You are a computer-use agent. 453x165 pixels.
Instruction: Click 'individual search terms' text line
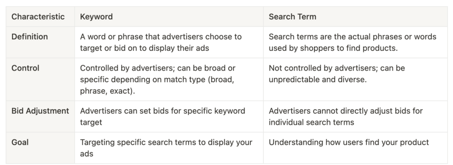click(311, 122)
